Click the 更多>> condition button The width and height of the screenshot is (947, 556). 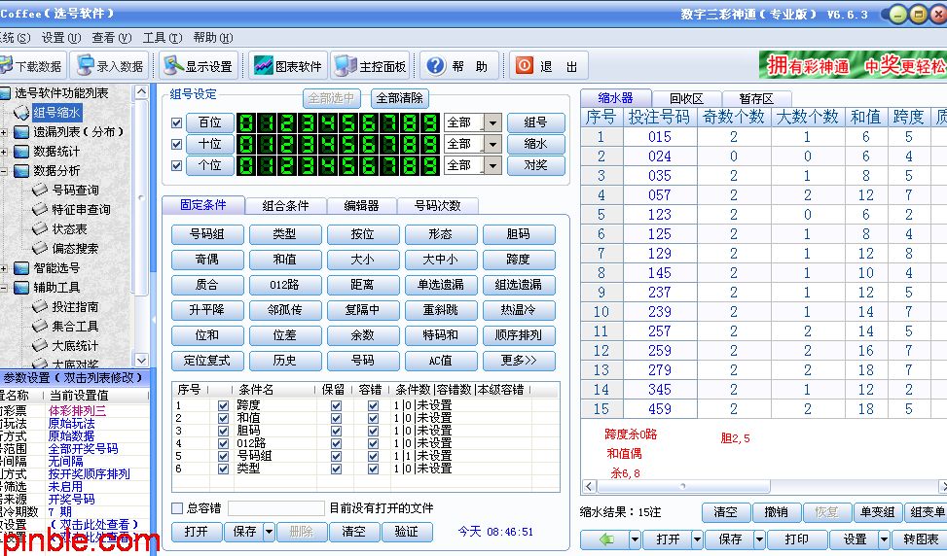[519, 361]
